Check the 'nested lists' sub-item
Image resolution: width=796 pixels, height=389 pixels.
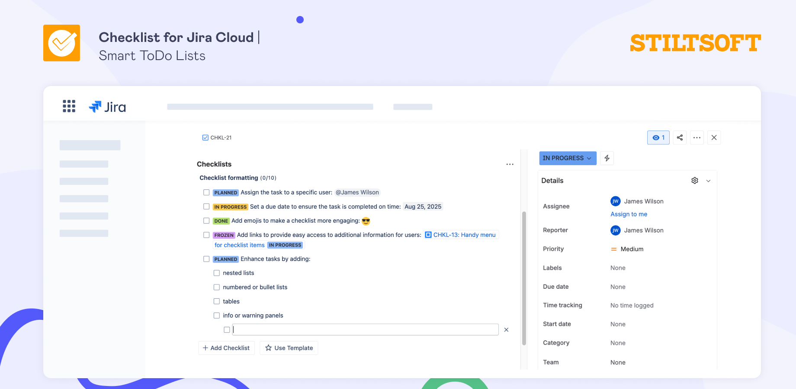[216, 273]
